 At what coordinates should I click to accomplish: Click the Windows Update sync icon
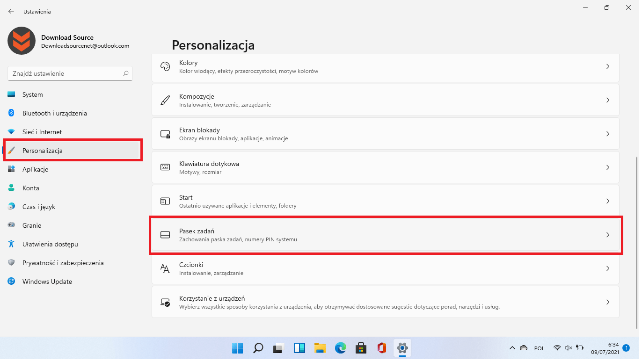pyautogui.click(x=12, y=282)
